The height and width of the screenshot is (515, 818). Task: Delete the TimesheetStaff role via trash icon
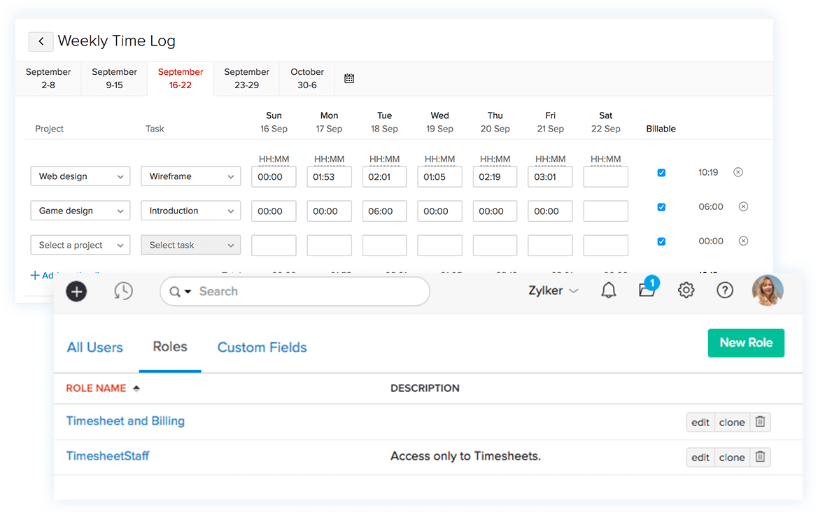pyautogui.click(x=761, y=456)
